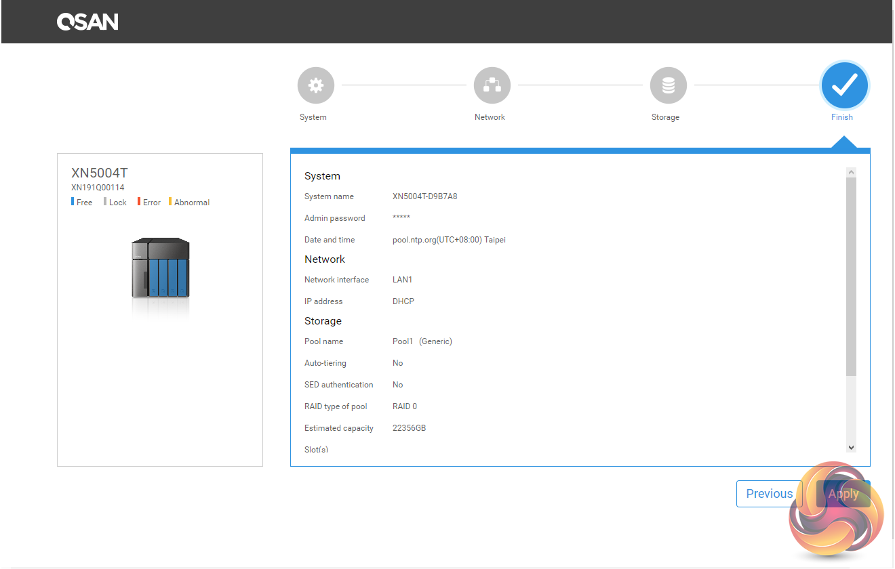Click the red Error legend marker
This screenshot has height=569, width=895.
[139, 202]
